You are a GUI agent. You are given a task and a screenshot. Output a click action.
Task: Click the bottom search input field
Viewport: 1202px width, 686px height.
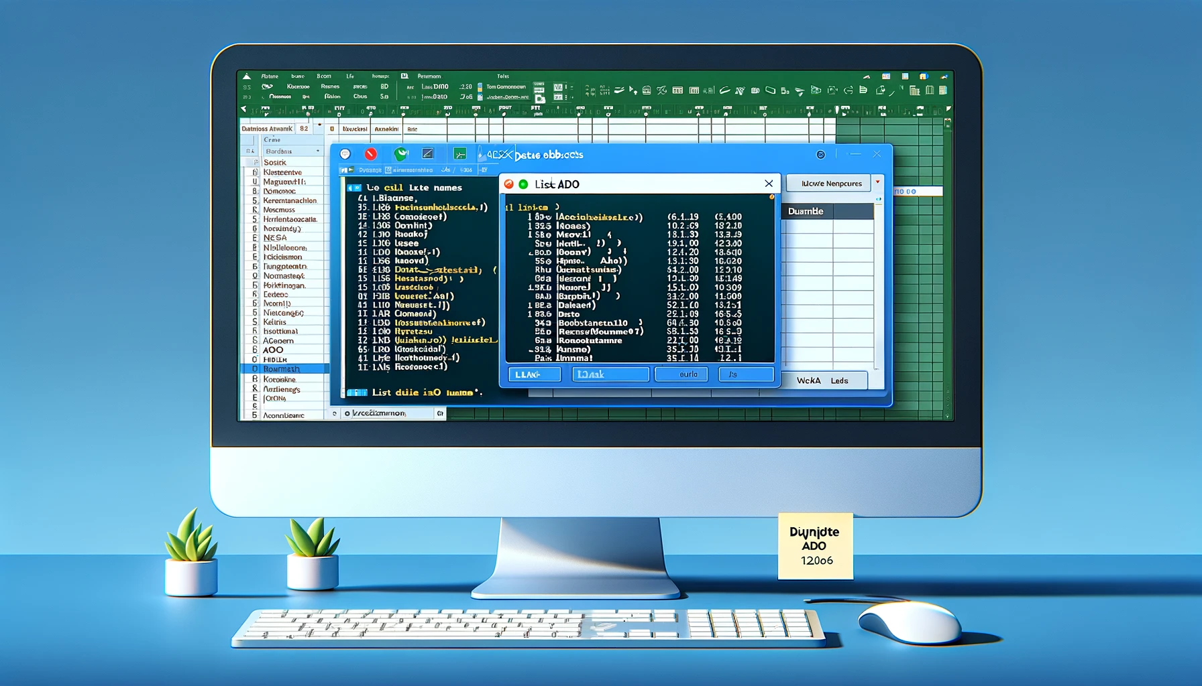[x=387, y=413]
